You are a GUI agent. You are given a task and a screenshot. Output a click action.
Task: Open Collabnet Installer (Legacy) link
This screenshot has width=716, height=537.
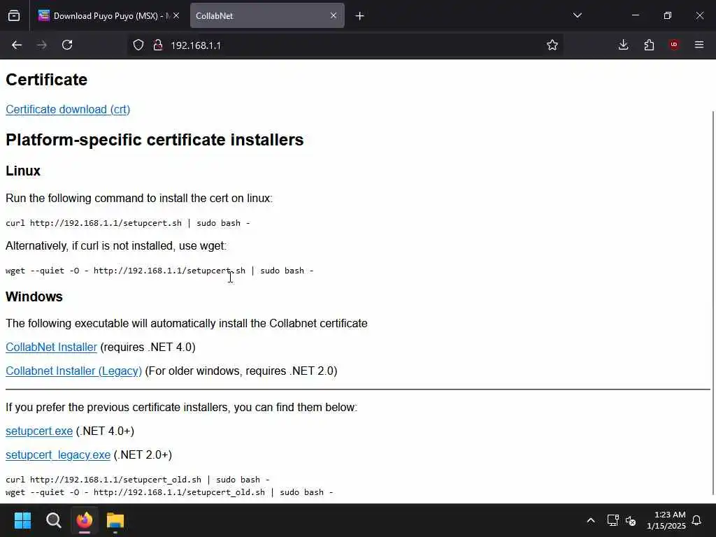(x=73, y=371)
